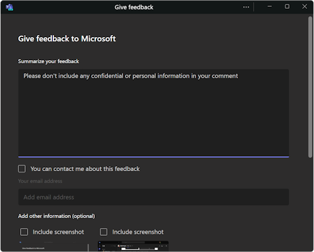314x252 pixels.
Task: Enable 'You can contact me about this feedback'
Action: pyautogui.click(x=22, y=169)
